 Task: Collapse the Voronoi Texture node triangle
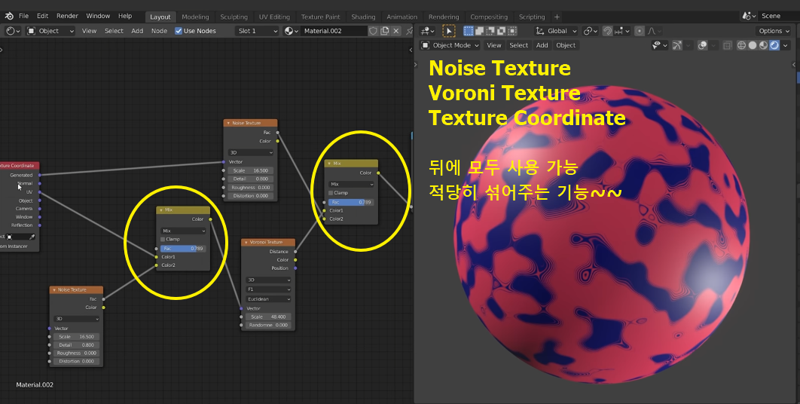tap(246, 242)
